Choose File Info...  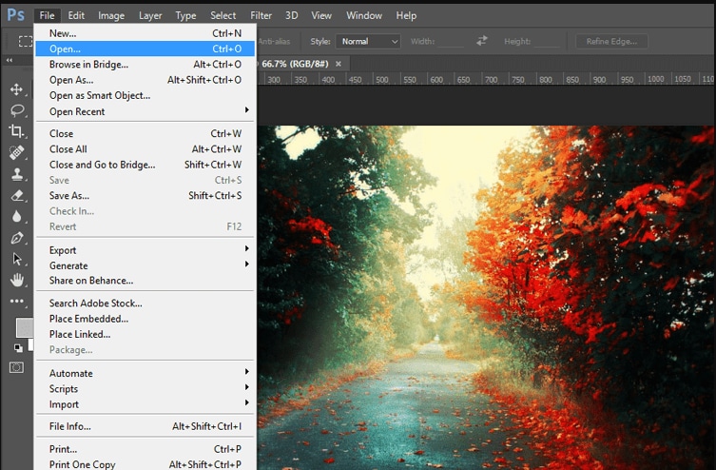145,426
